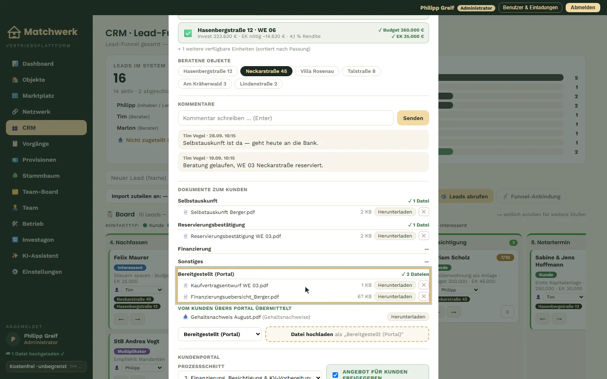This screenshot has height=379, width=607.
Task: Open Bereitgestellt (Portal) category dropdown
Action: (220, 334)
